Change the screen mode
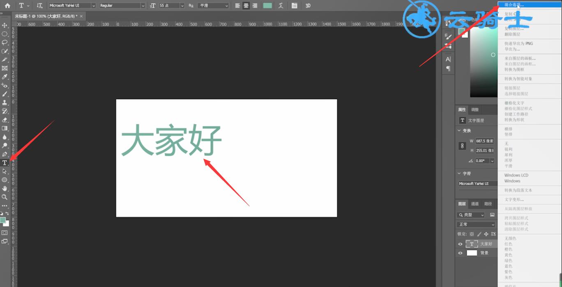Screen dimensions: 562x287 click(5, 241)
